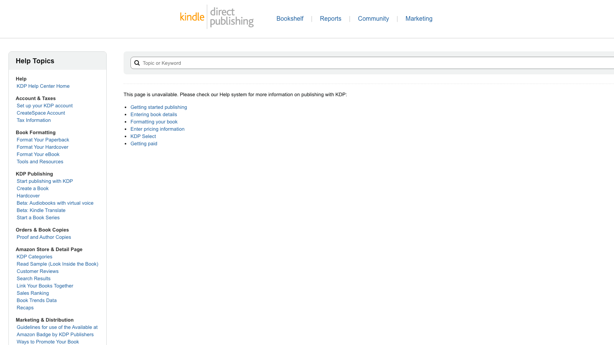Open Start a Book Series

(x=38, y=218)
